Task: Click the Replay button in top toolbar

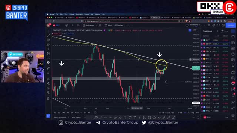Action: [118, 25]
